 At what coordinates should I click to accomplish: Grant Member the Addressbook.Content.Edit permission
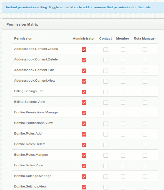pos(123,71)
